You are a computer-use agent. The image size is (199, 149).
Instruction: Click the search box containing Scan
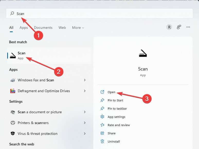99,13
